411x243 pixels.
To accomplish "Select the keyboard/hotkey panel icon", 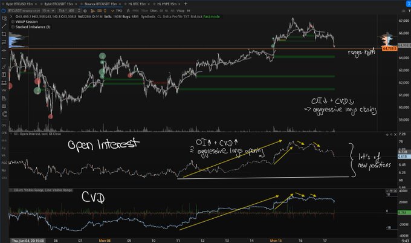I will click(x=4, y=106).
